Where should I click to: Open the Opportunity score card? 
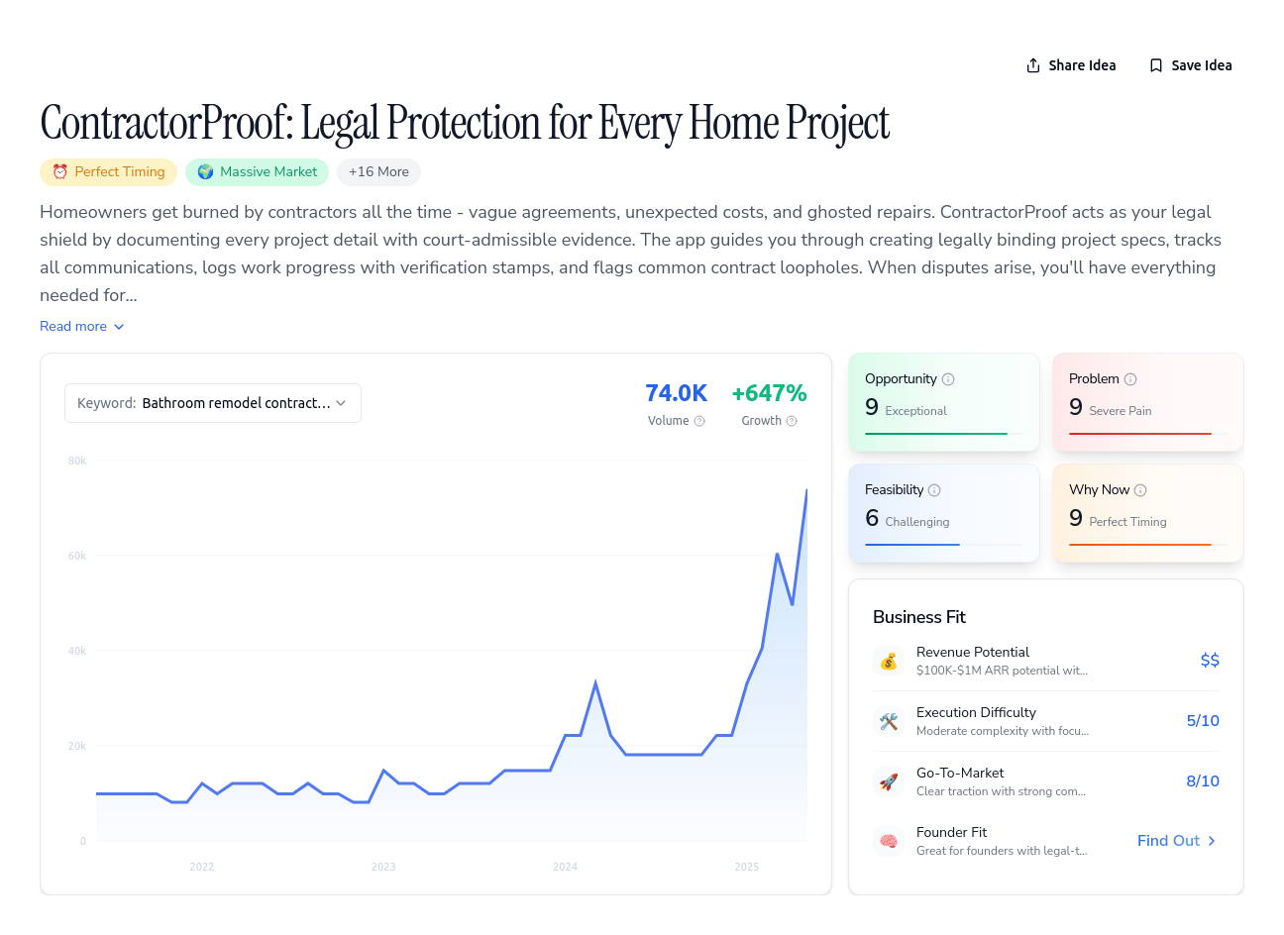pyautogui.click(x=944, y=402)
